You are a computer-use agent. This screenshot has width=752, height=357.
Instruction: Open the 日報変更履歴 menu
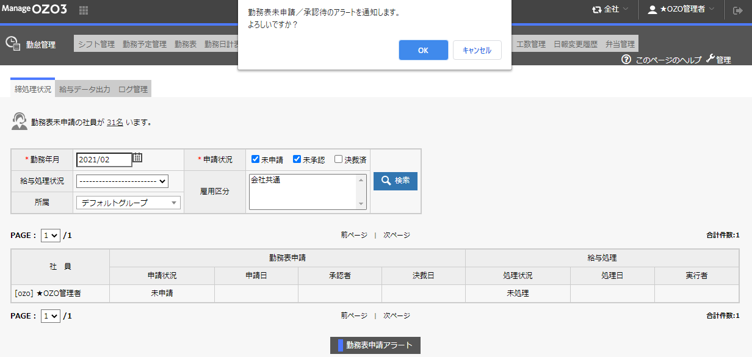pos(576,44)
